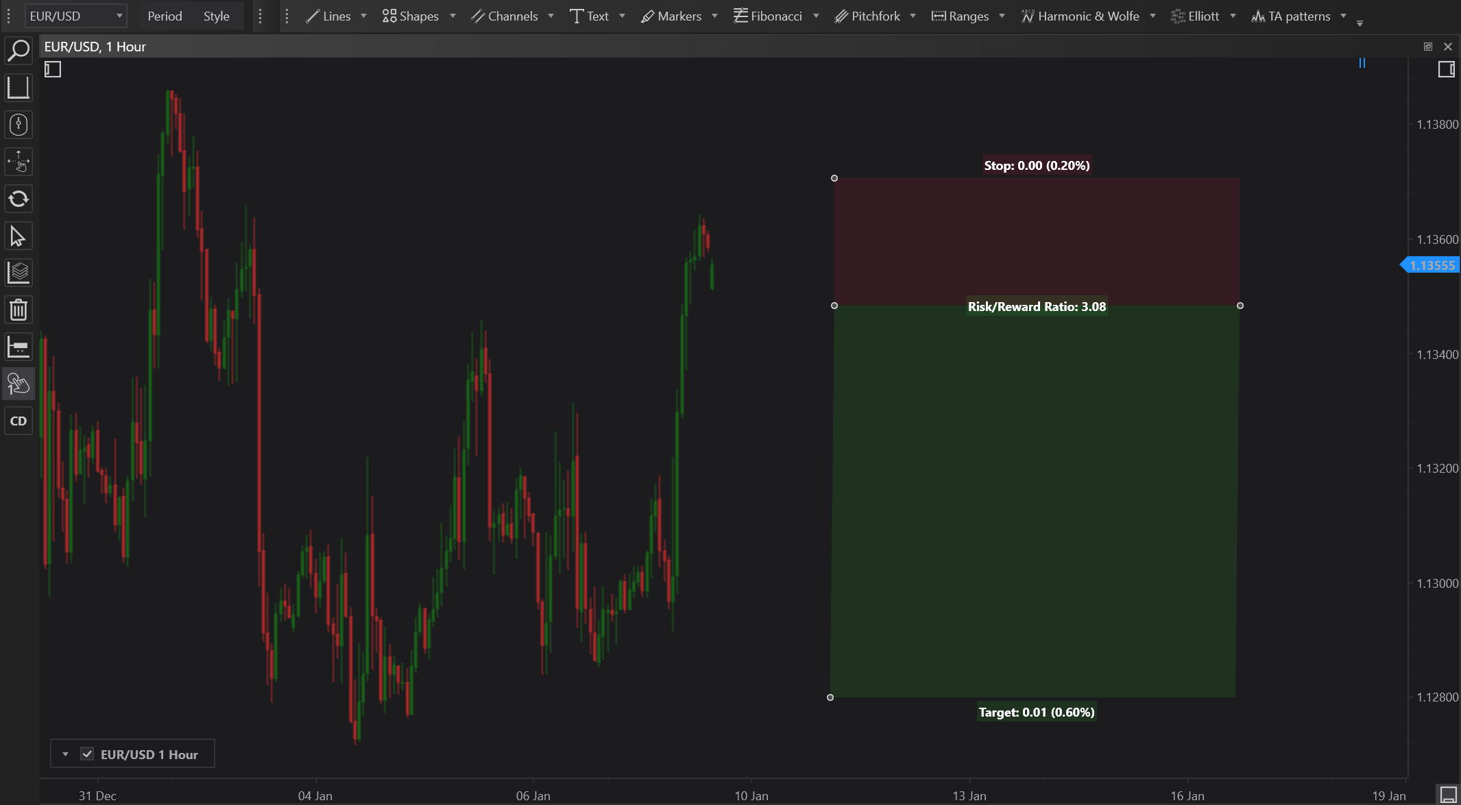Open the Lines drawing menu
This screenshot has width=1461, height=805.
coord(328,16)
